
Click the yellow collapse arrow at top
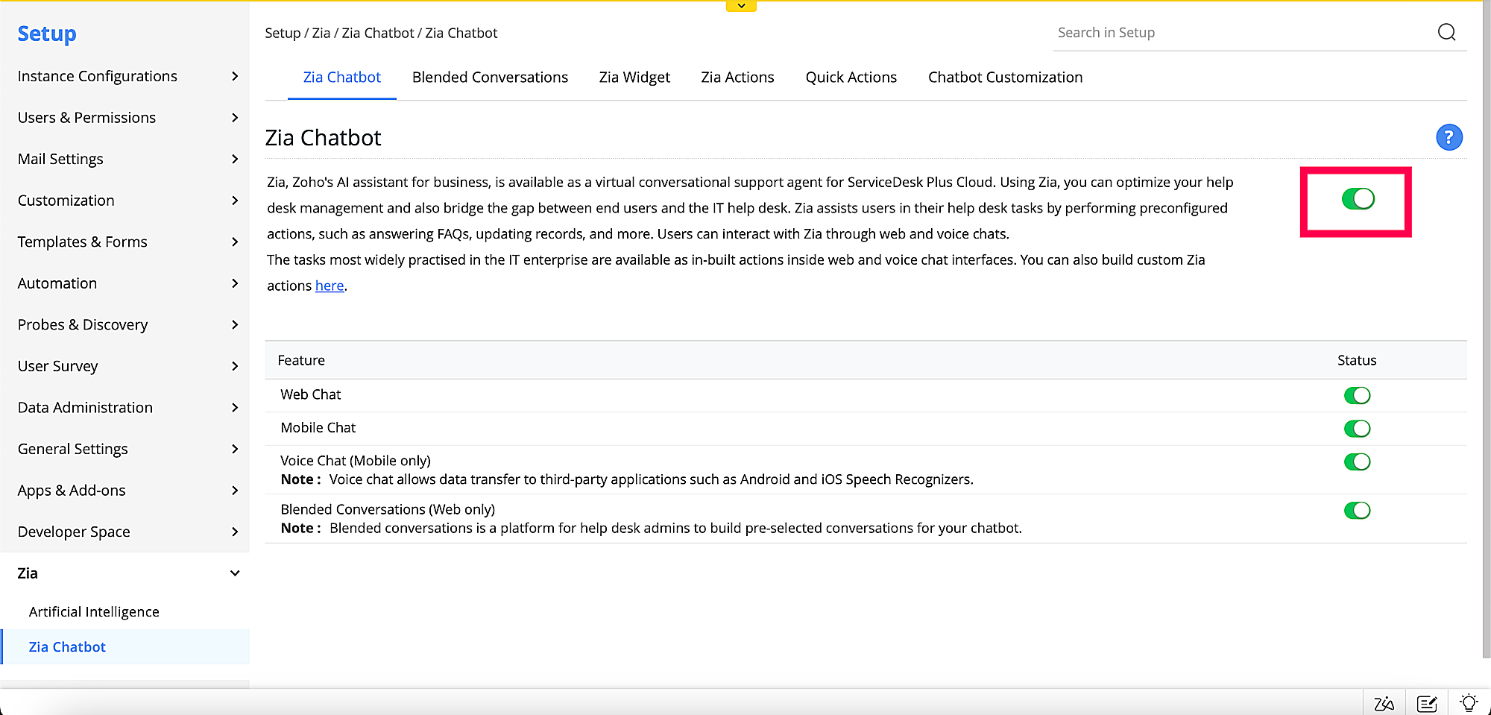tap(741, 6)
